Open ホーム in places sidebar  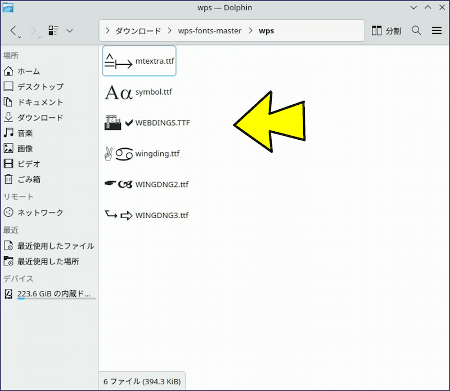pyautogui.click(x=28, y=72)
